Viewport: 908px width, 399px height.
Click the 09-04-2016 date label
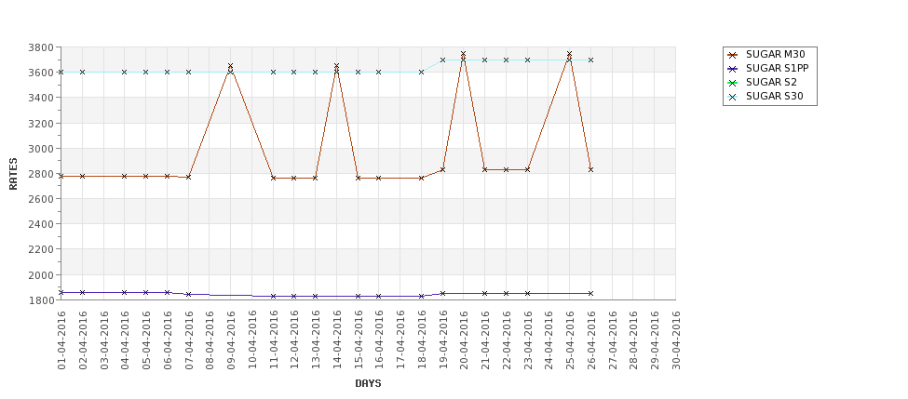(230, 340)
